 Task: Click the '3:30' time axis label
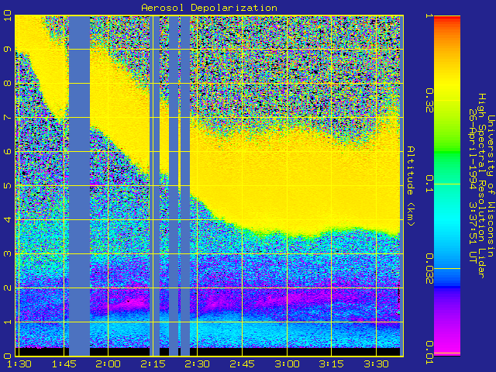[x=376, y=364]
